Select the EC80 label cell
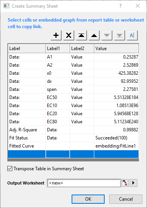The image size is (147, 208). point(58,122)
